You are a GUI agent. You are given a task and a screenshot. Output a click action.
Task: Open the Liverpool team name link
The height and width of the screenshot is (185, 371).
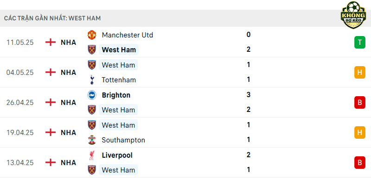118,155
